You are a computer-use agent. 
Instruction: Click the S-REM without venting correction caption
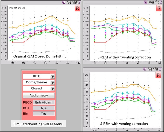[124, 57]
